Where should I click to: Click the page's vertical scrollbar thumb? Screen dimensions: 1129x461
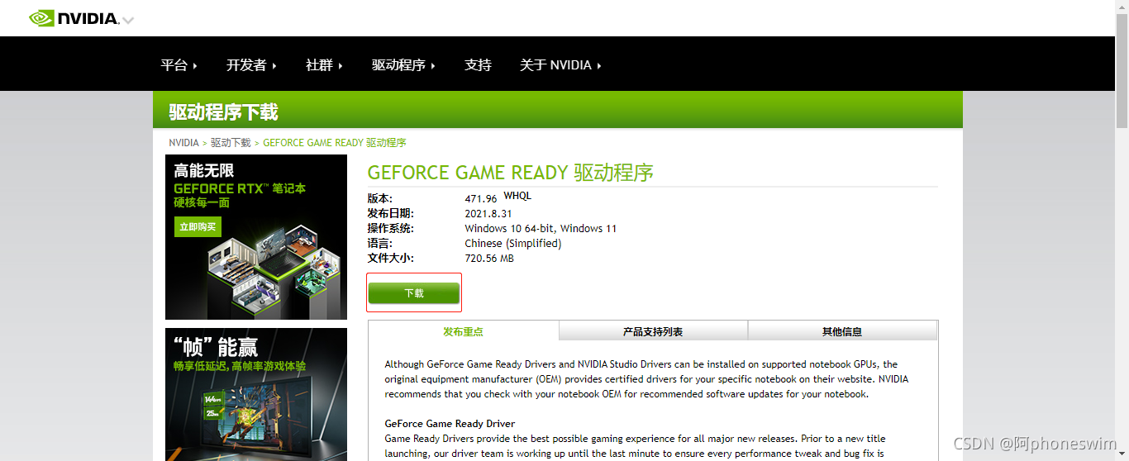tap(1122, 69)
